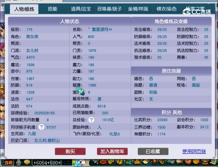The width and height of the screenshot is (218, 167).
Task: Click 加入购物车 button
Action: [x=112, y=151]
